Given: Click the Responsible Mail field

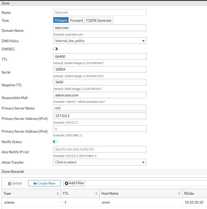Looking at the screenshot, I should (x=100, y=95).
